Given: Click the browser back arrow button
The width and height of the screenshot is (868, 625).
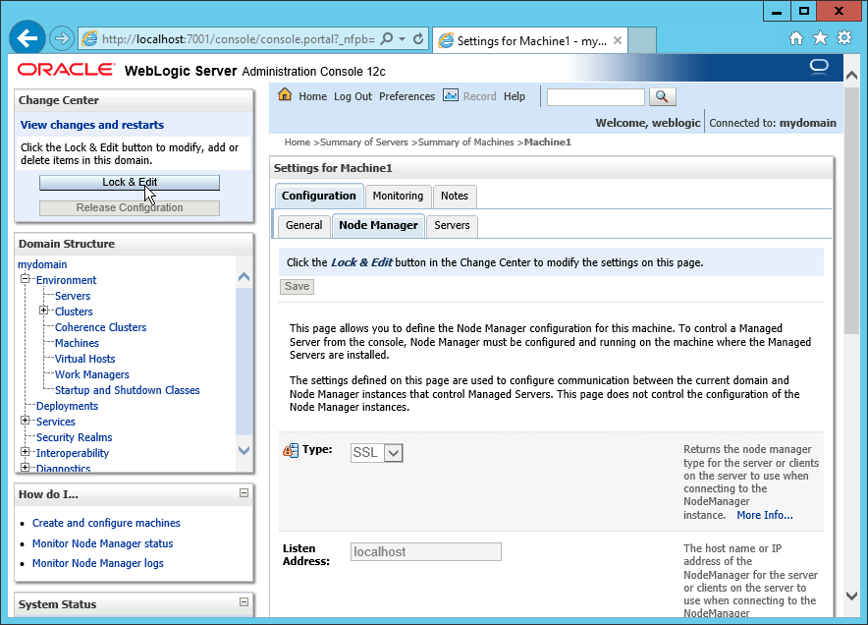Looking at the screenshot, I should [28, 38].
